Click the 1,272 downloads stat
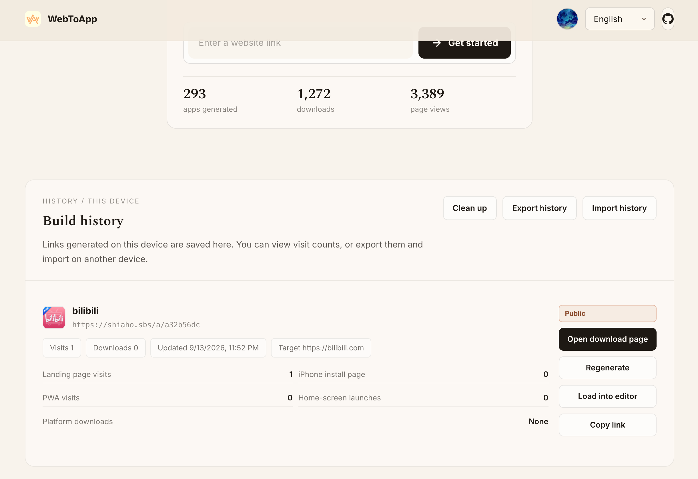This screenshot has height=479, width=698. 315,100
